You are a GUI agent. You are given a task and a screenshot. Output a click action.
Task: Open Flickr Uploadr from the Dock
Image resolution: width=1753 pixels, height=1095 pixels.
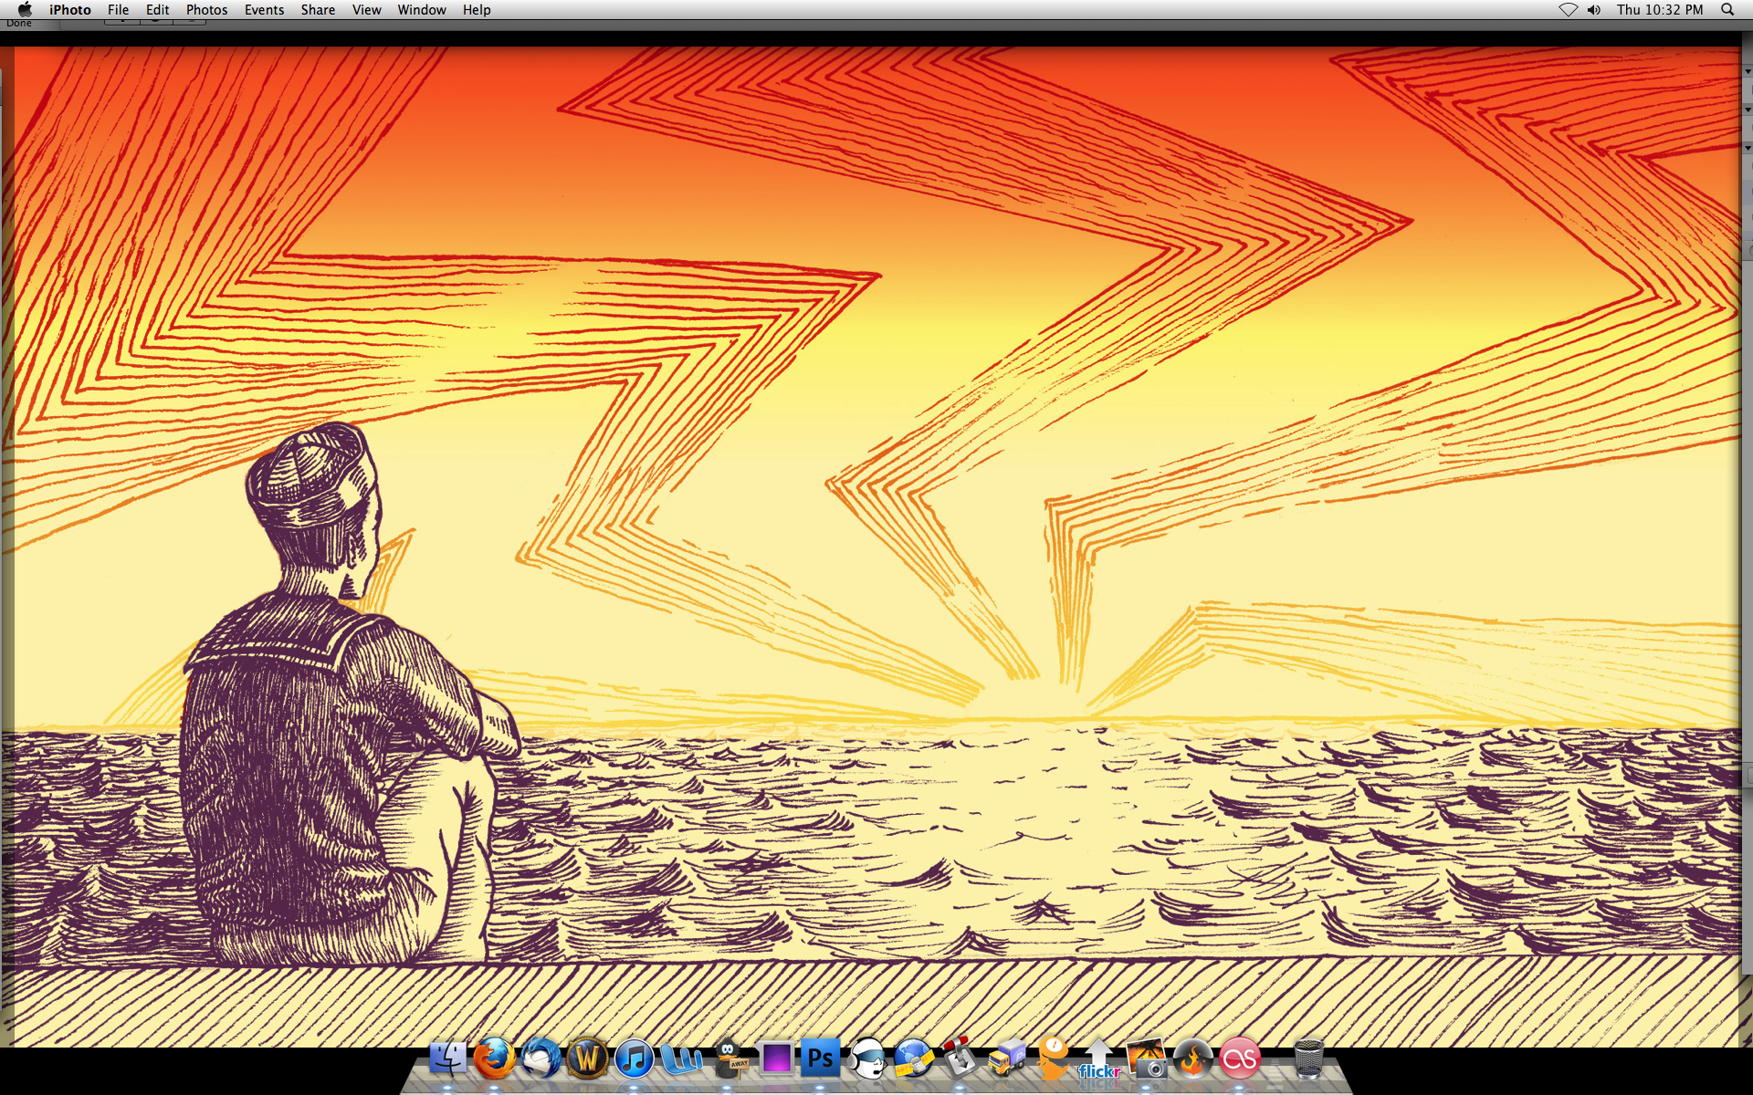(x=1099, y=1058)
